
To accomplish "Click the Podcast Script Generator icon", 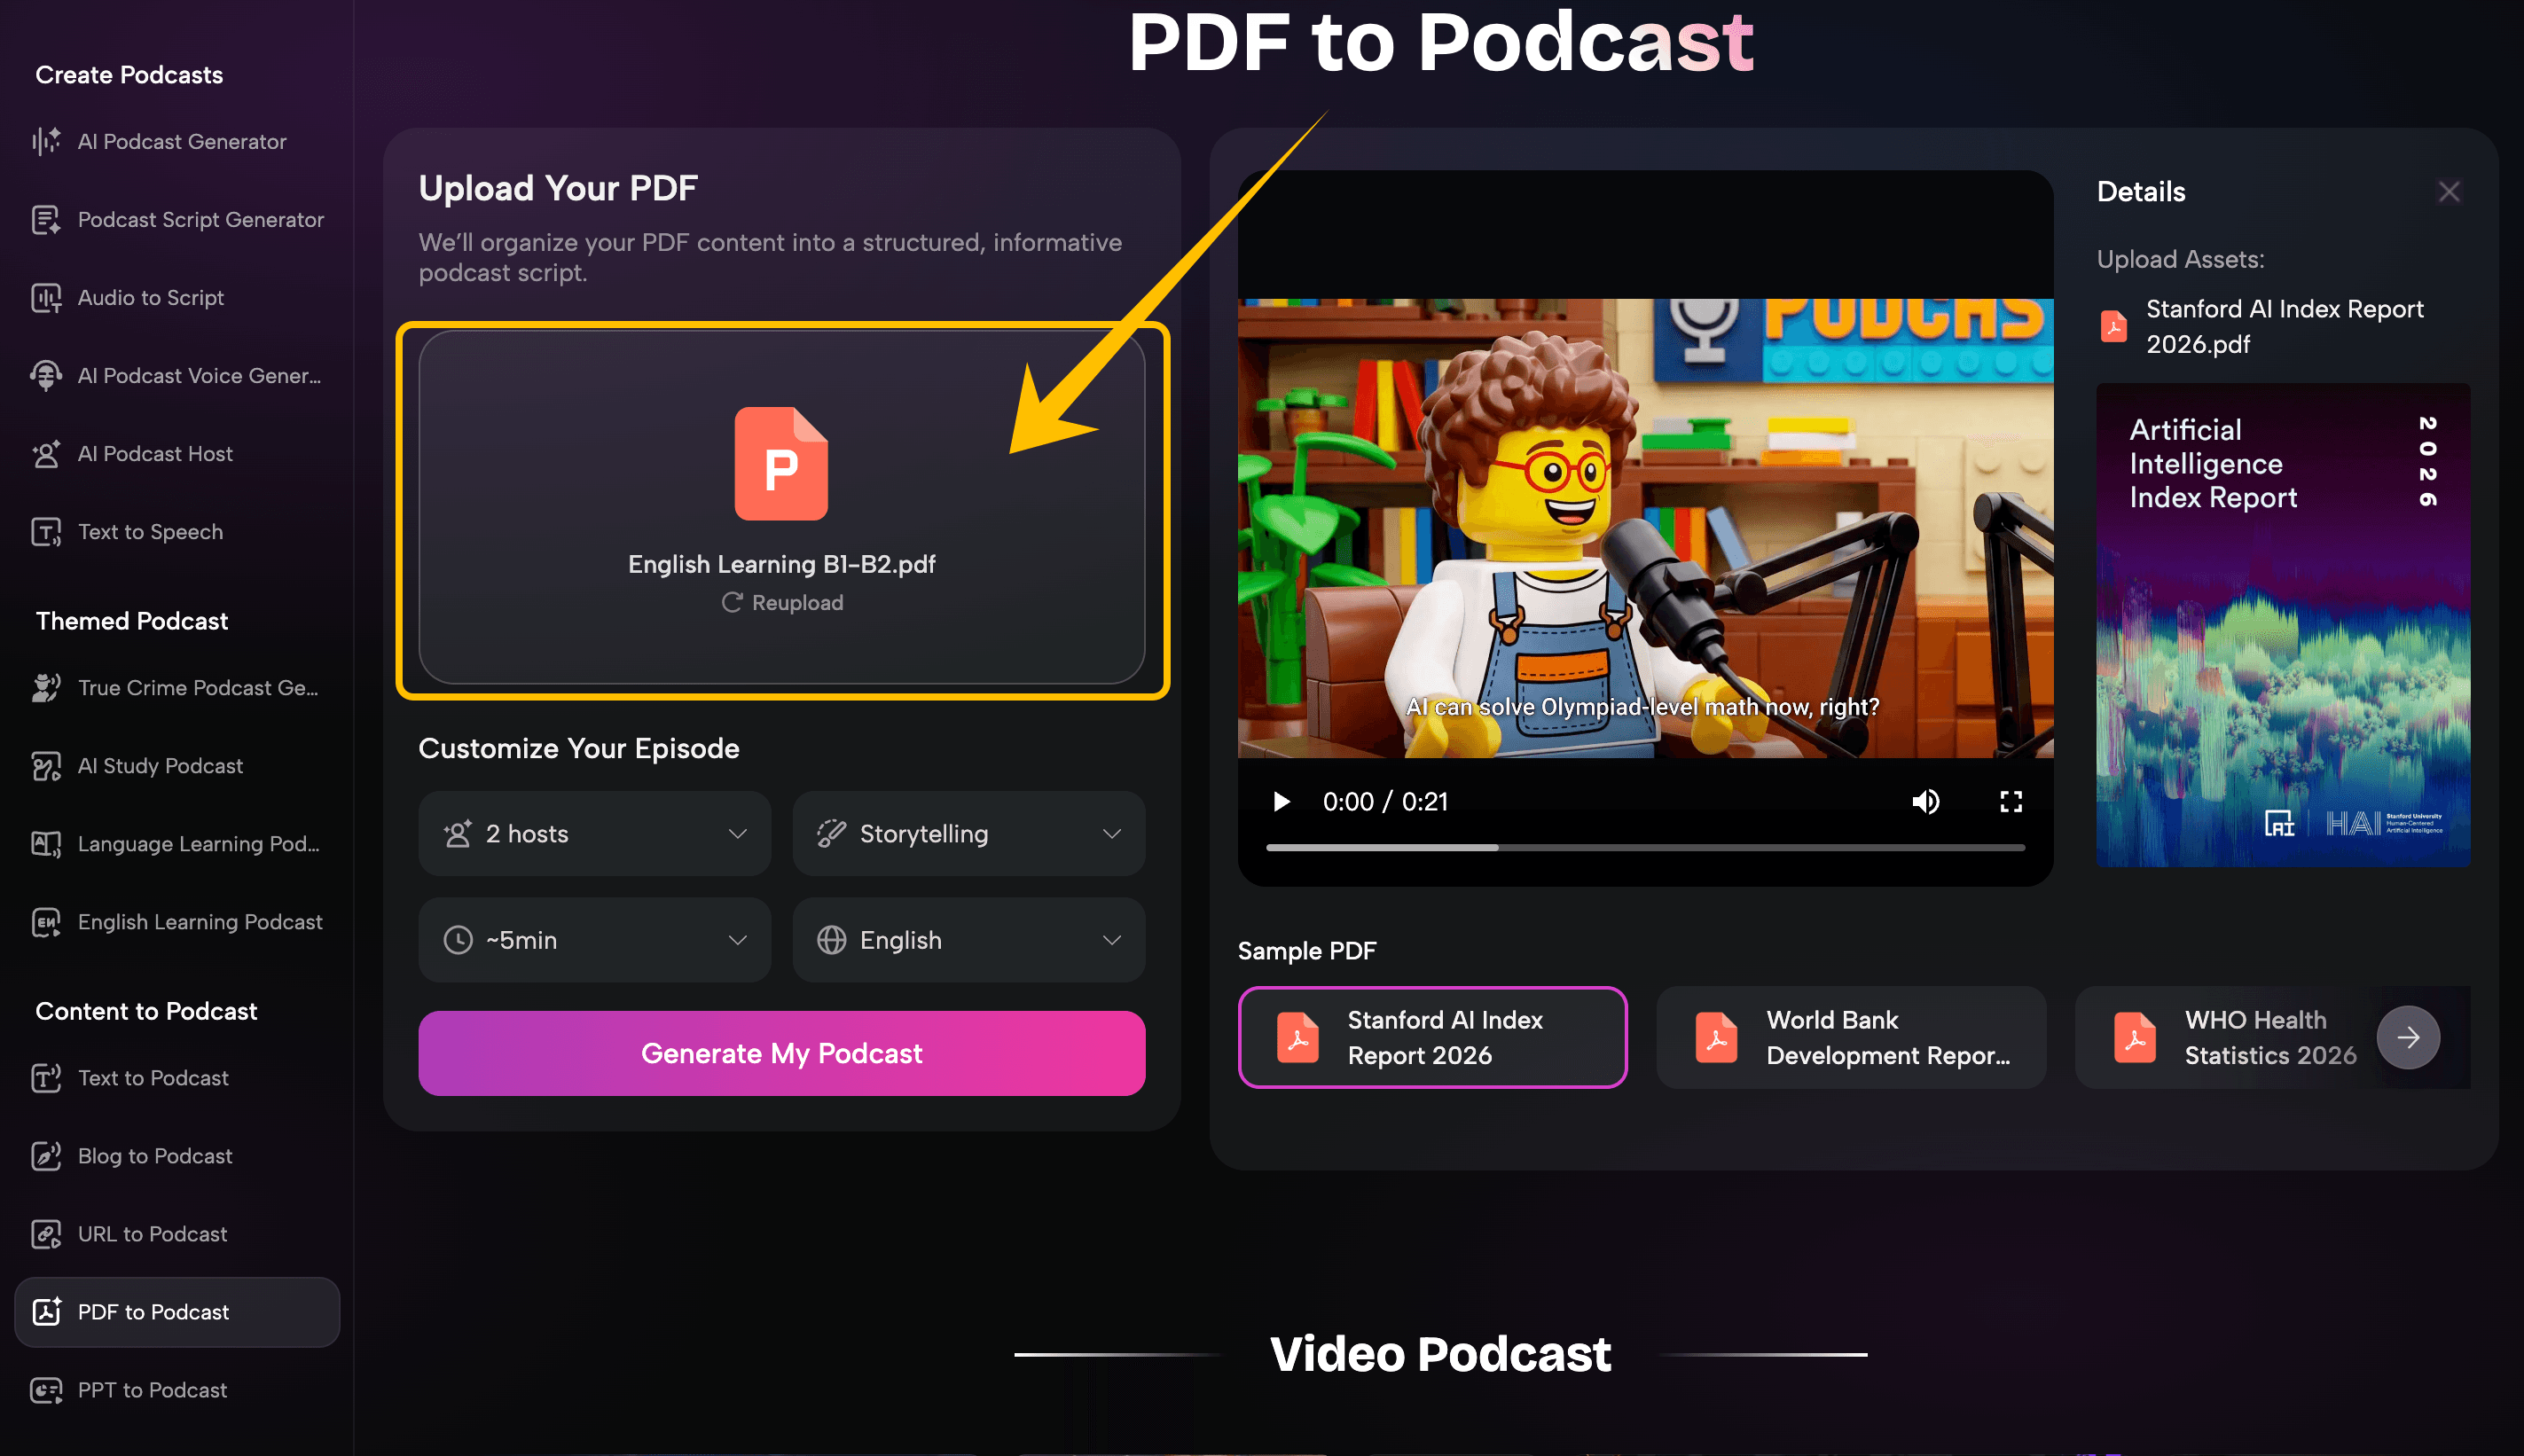I will click(x=46, y=219).
